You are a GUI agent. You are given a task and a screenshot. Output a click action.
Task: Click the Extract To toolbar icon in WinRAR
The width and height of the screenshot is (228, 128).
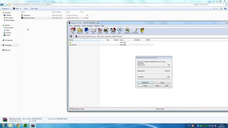point(80,31)
